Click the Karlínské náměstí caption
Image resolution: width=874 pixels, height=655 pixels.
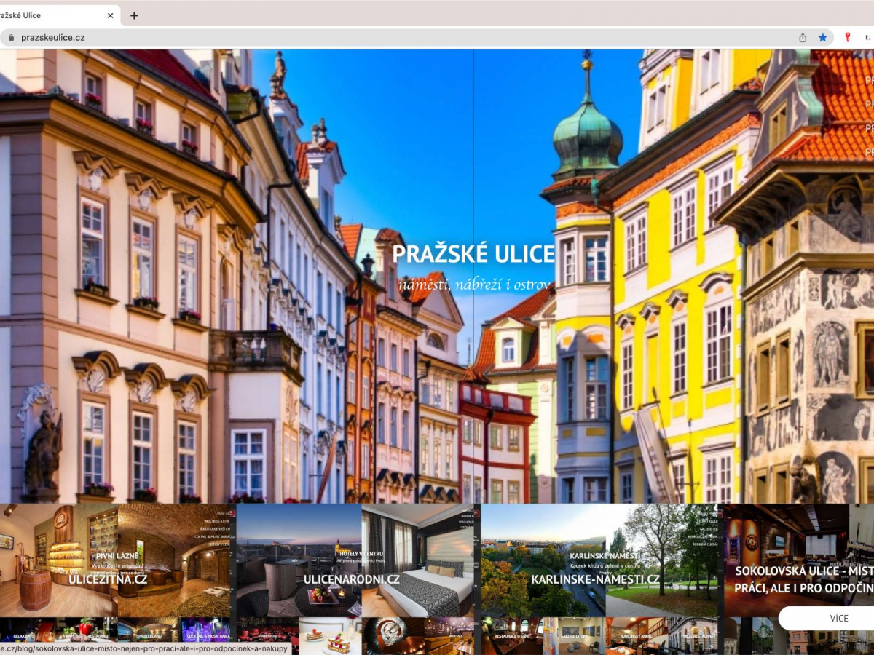[x=605, y=555]
